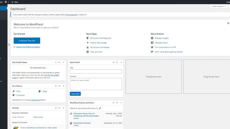Viewport: 230px width, 129px height.
Task: Click the plus New button in admin bar
Action: (15, 2)
